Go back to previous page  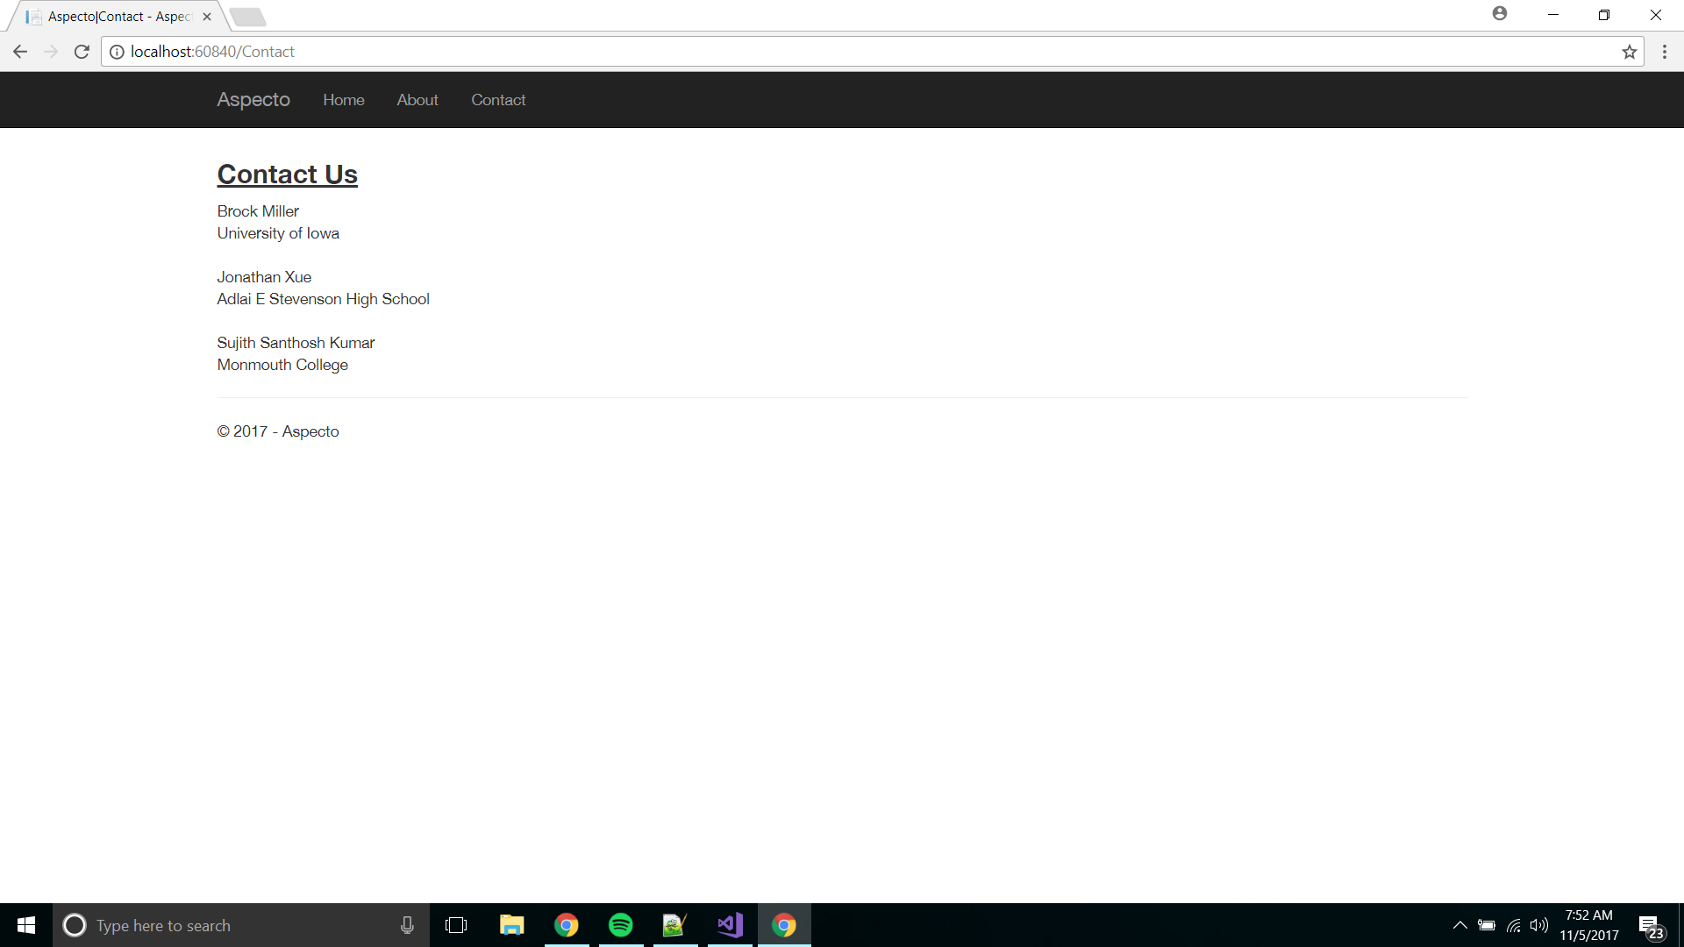click(20, 52)
